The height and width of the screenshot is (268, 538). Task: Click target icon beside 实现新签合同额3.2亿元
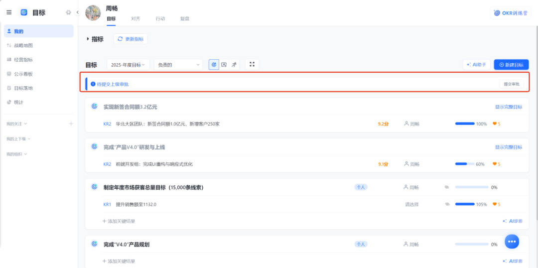click(x=94, y=107)
